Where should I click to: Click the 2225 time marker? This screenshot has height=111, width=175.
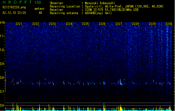[85, 24]
